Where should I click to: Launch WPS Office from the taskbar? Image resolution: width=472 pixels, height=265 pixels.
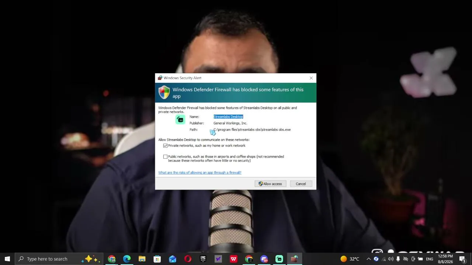(233, 259)
